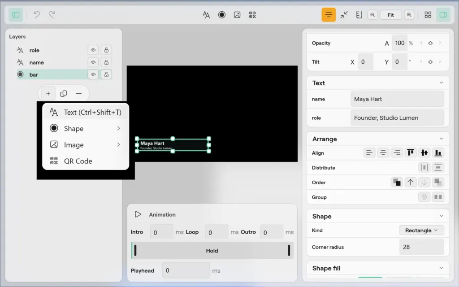Viewport: 459px width, 287px height.
Task: Align left
Action: [369, 152]
